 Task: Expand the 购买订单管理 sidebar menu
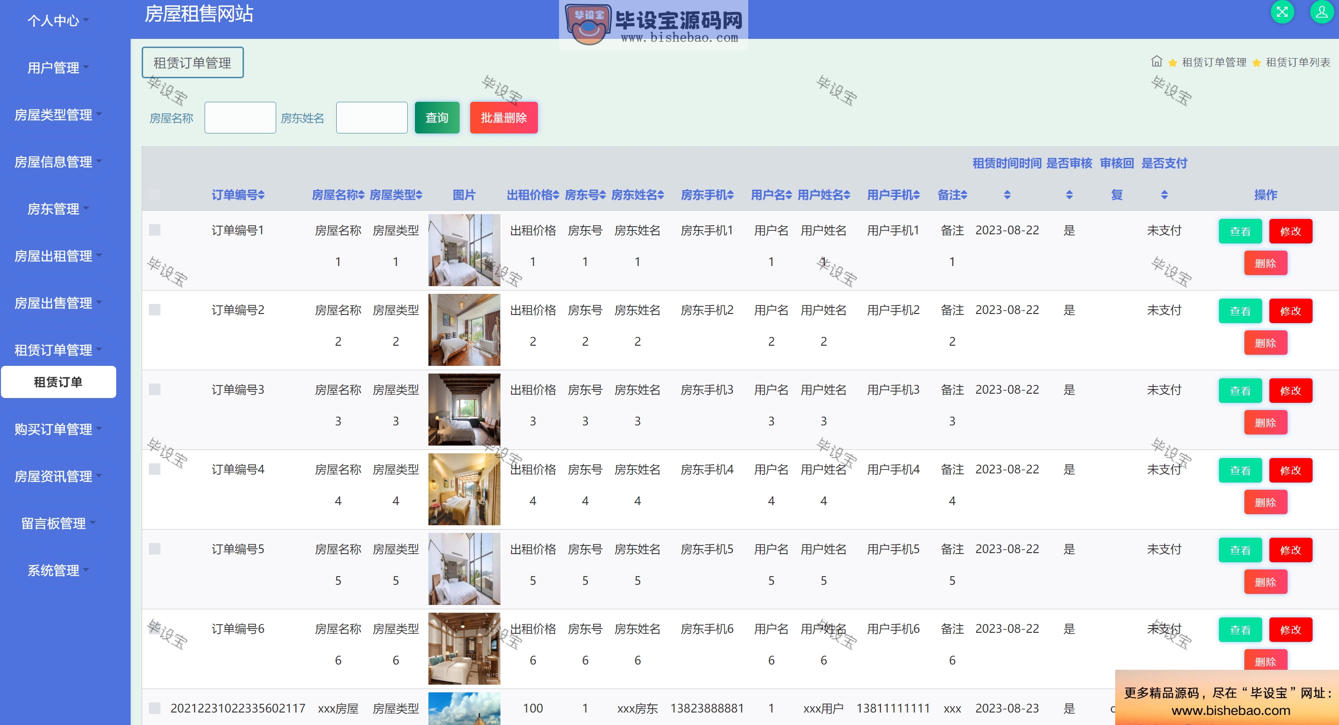click(x=58, y=429)
